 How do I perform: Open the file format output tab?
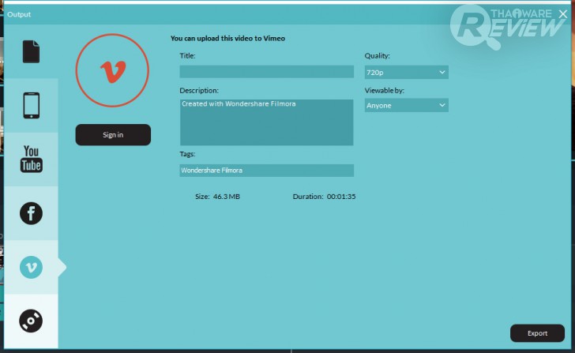coord(31,51)
